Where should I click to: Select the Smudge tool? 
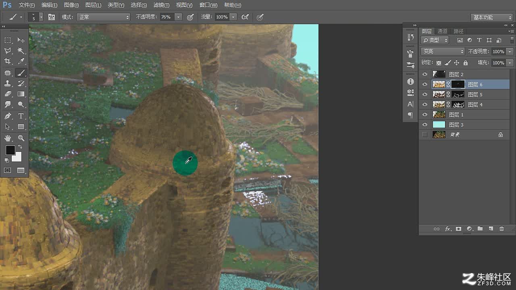(x=8, y=104)
